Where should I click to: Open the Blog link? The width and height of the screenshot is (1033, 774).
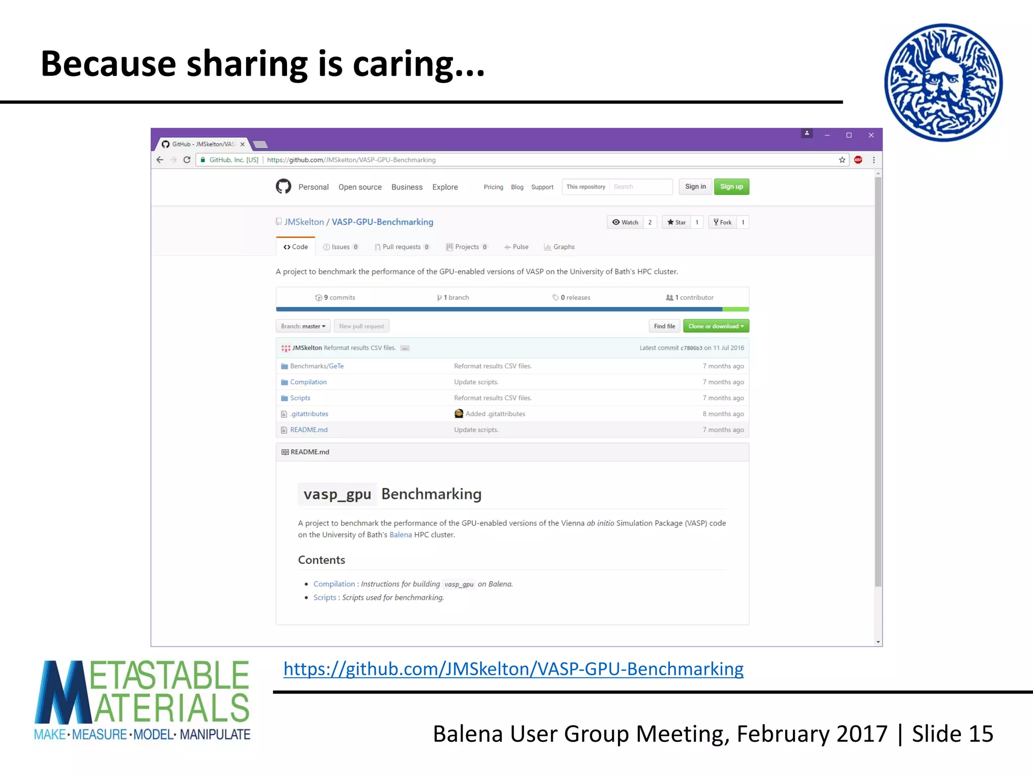point(517,187)
